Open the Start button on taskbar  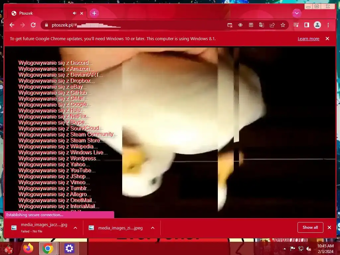(9, 248)
